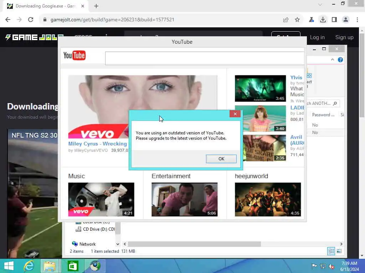Open Chrome tab search chevron

[x=320, y=4]
